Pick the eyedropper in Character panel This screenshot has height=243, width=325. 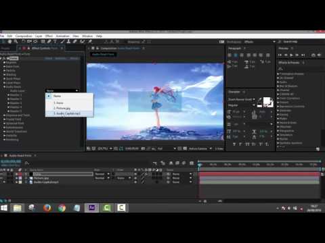(x=260, y=99)
